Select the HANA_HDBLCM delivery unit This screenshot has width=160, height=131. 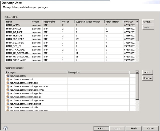[x=70, y=36]
